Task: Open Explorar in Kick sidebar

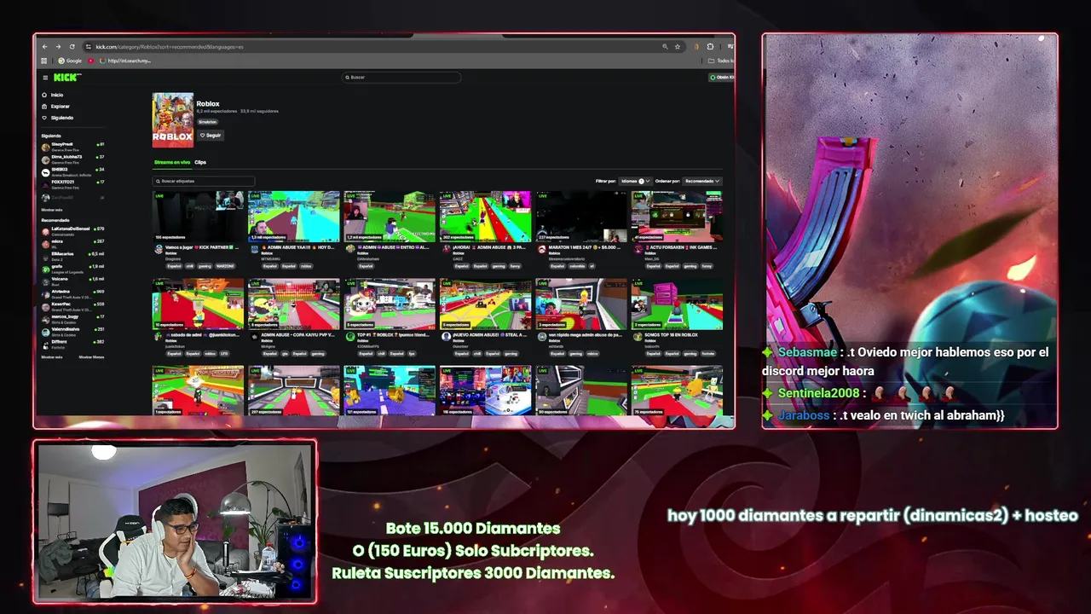Action: (56, 106)
